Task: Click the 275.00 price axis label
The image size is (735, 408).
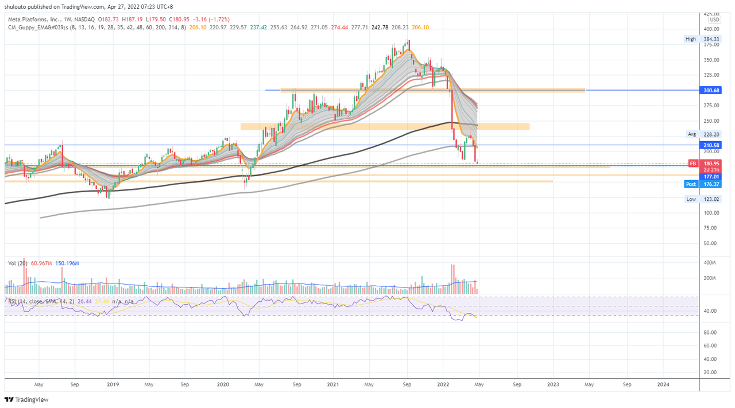Action: [712, 106]
